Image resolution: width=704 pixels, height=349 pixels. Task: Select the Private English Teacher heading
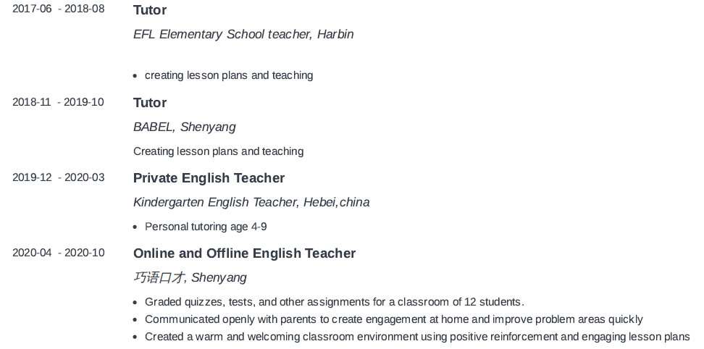[x=209, y=178]
